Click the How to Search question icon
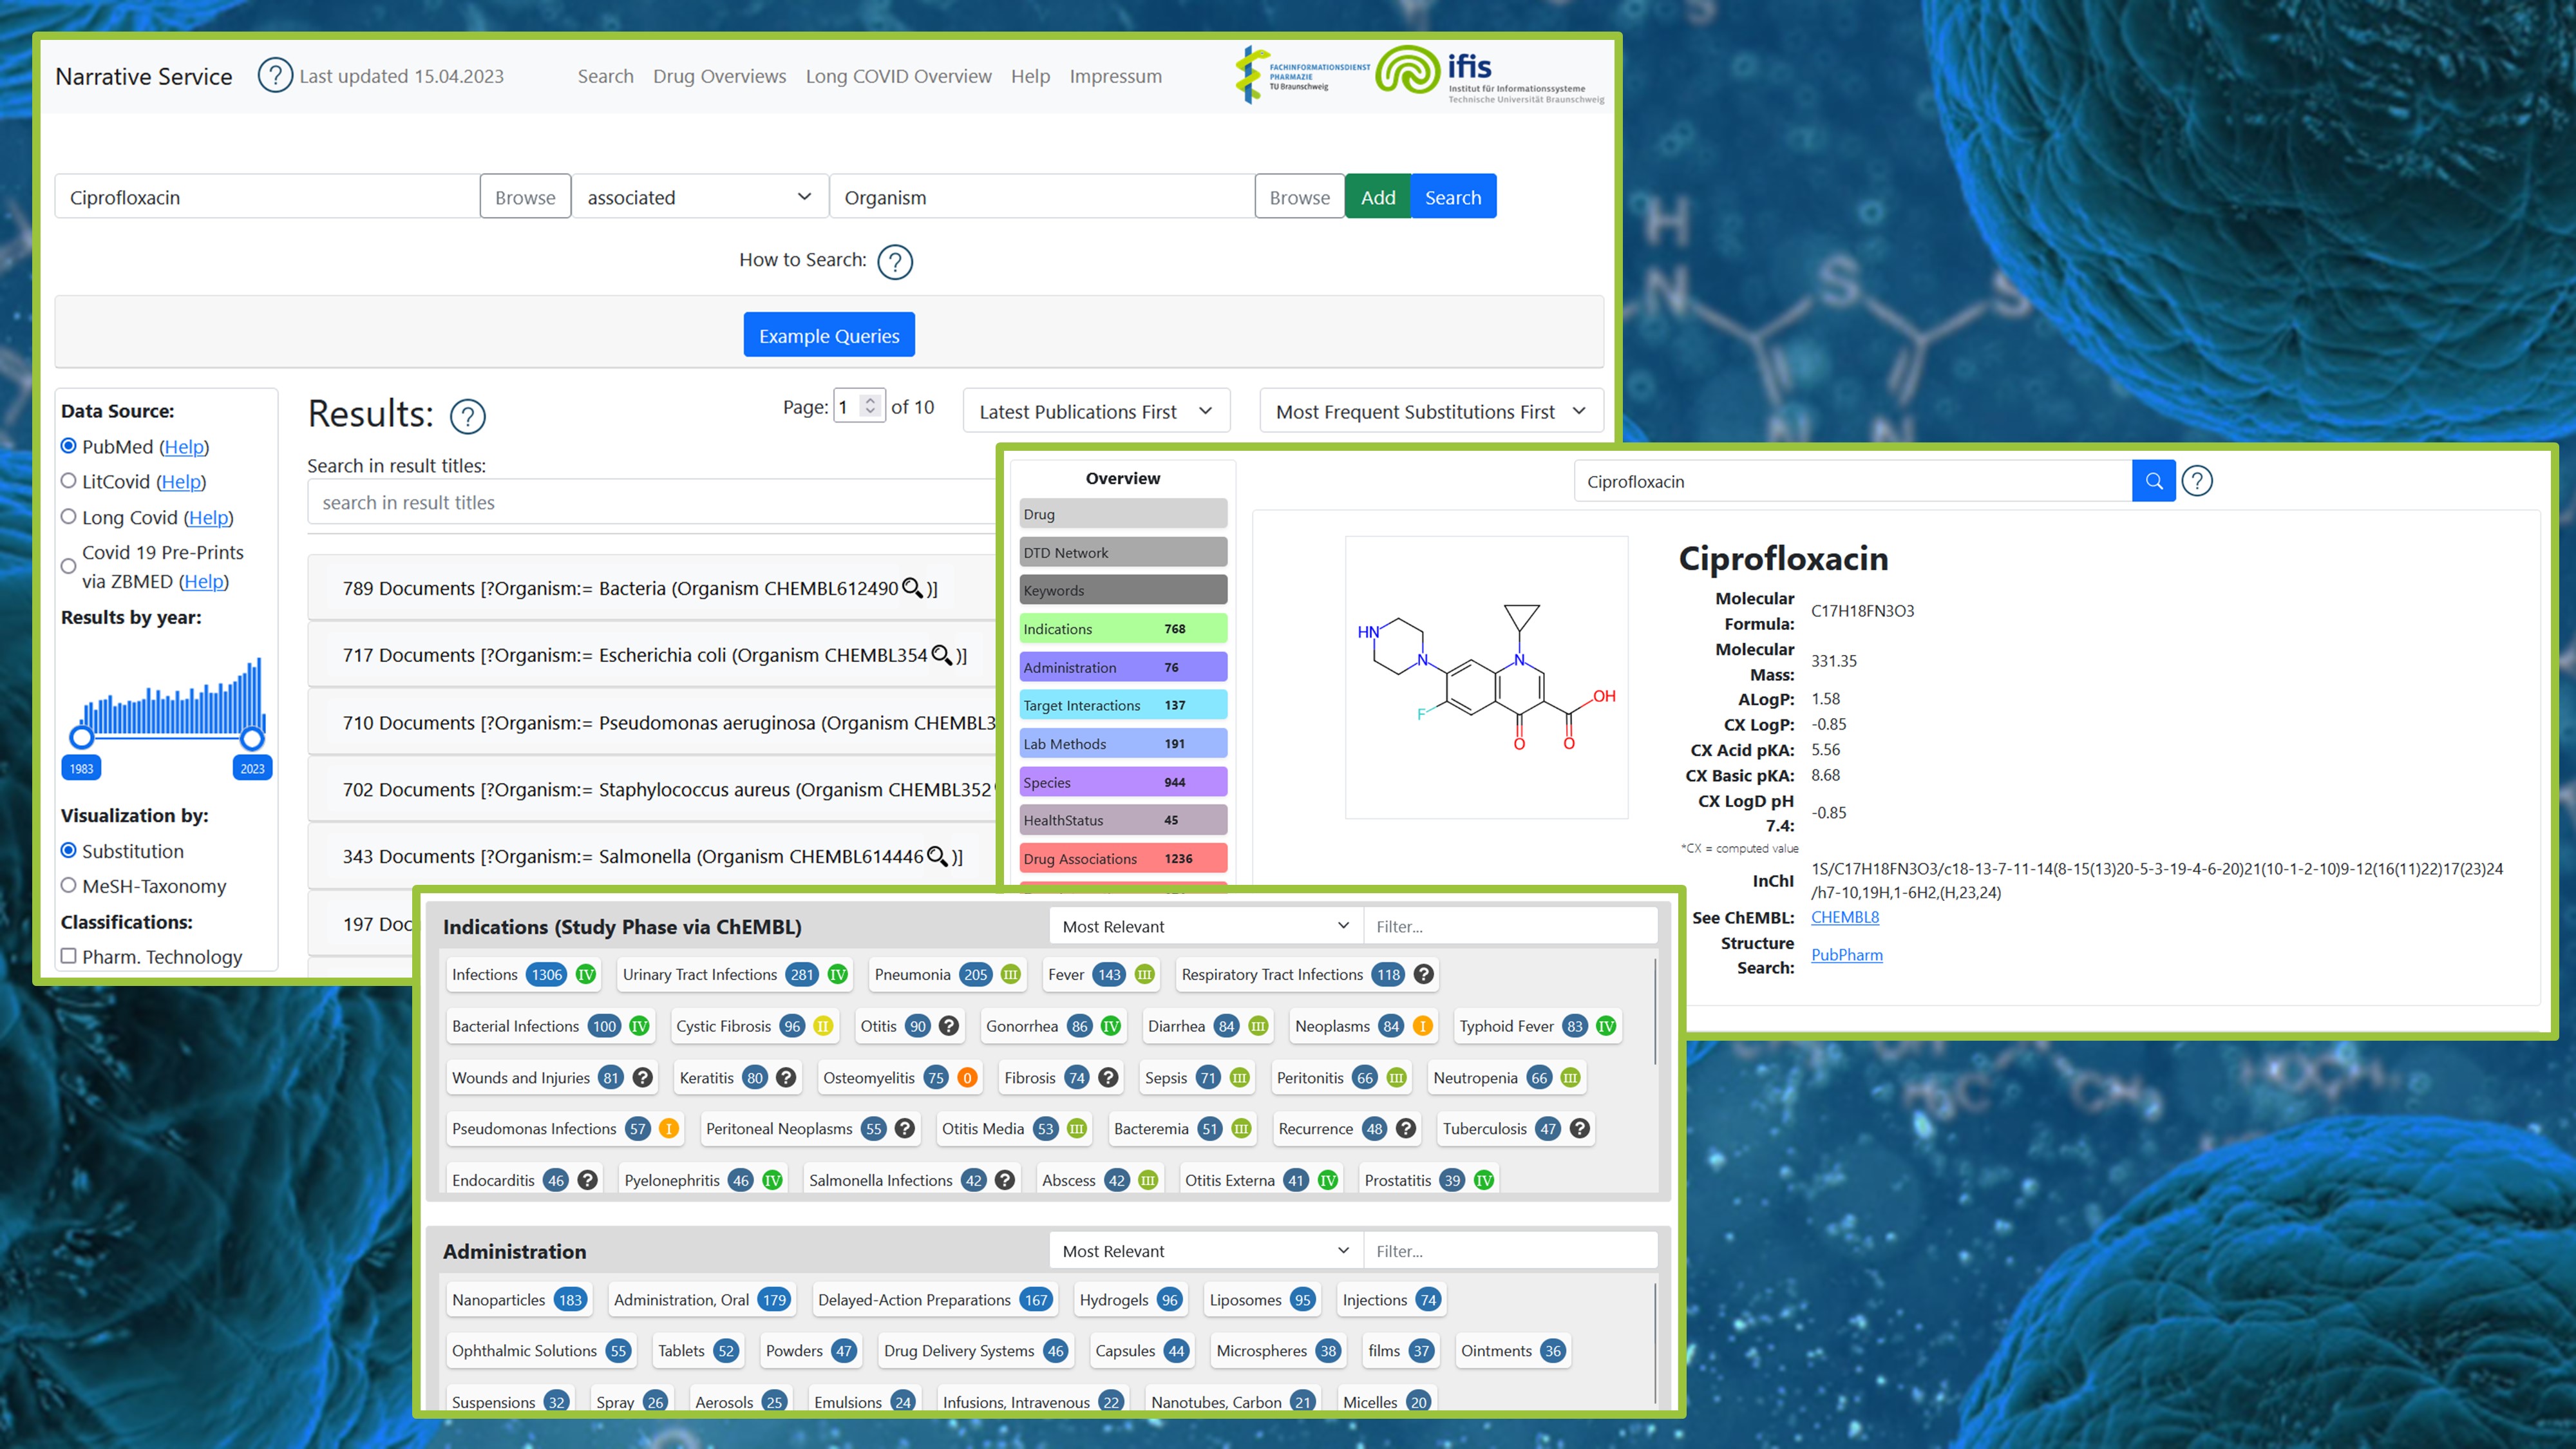The width and height of the screenshot is (2576, 1449). click(894, 262)
